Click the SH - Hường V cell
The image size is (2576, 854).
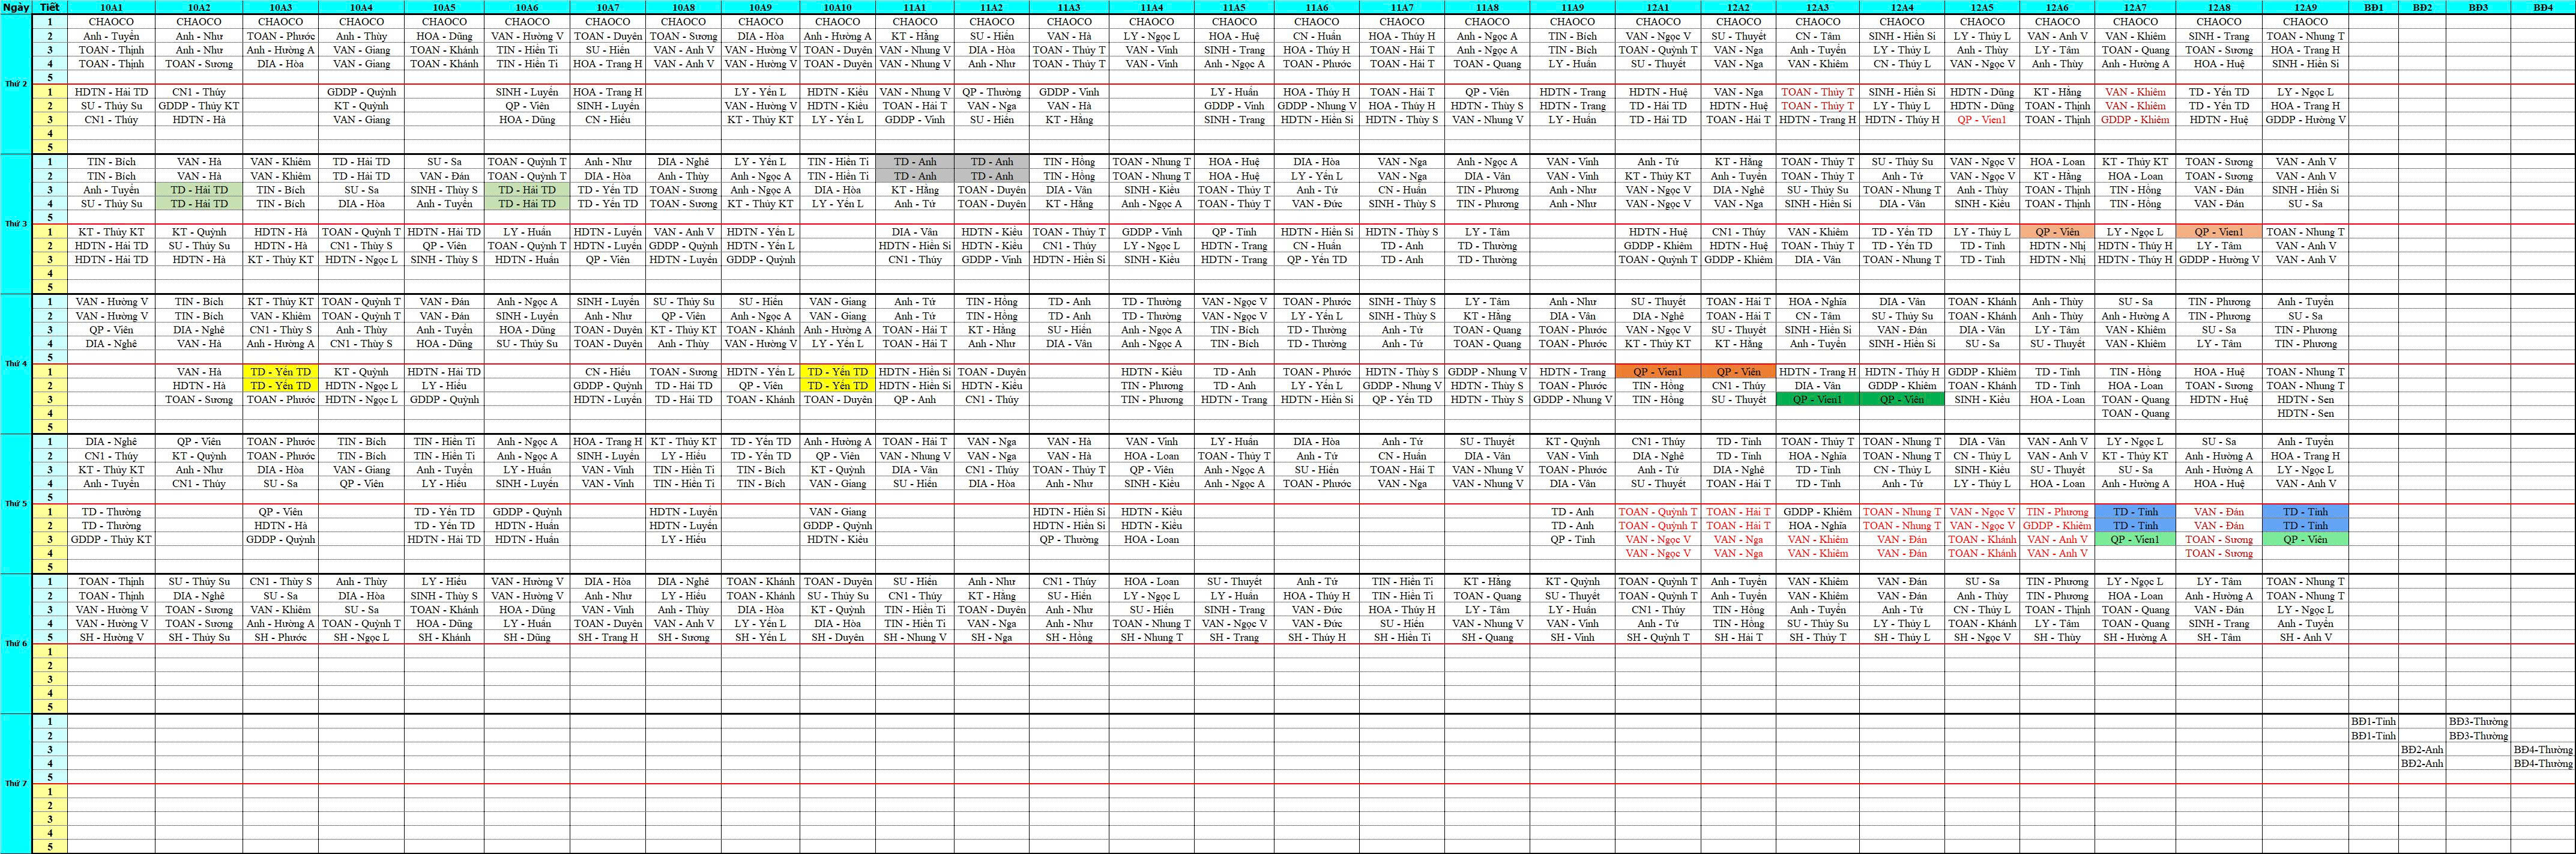[x=111, y=638]
